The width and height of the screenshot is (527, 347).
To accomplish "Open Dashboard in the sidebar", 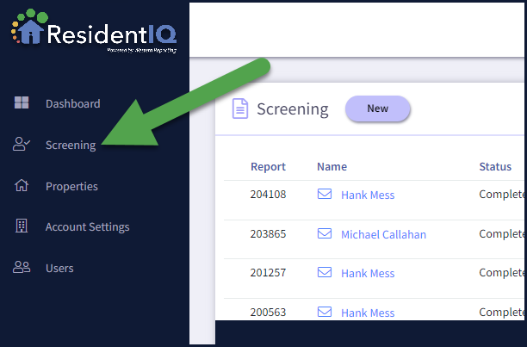I will tap(73, 103).
